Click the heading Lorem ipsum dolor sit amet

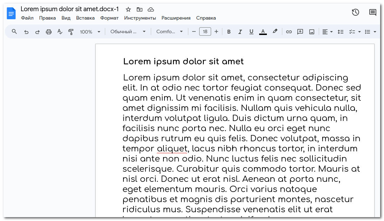pos(183,62)
